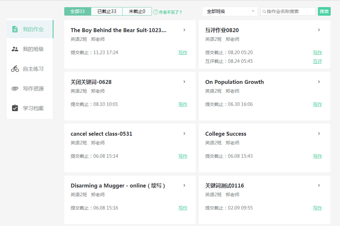Switch to the 已截止33 tab
The height and width of the screenshot is (226, 340).
pyautogui.click(x=107, y=11)
